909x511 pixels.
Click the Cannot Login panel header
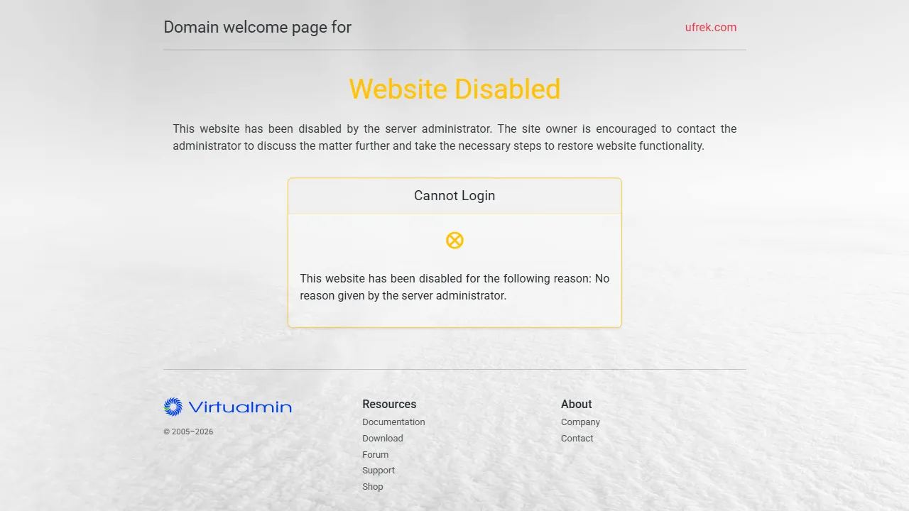pyautogui.click(x=454, y=196)
